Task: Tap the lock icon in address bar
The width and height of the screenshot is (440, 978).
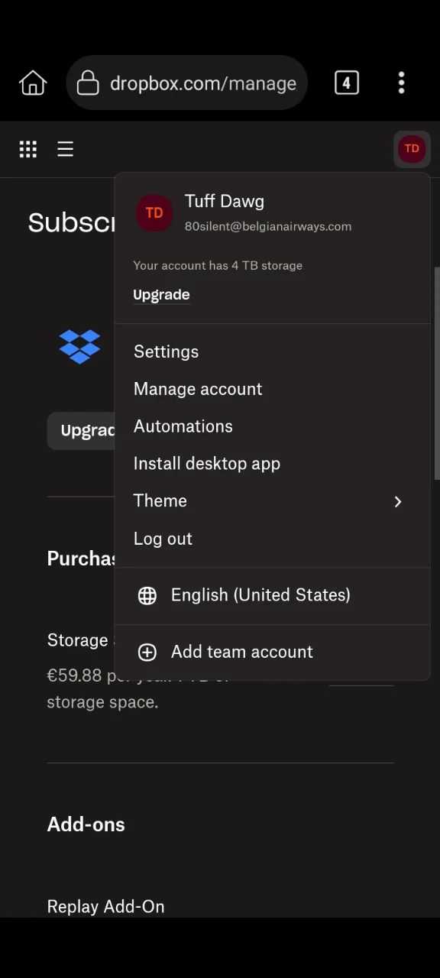Action: 88,83
